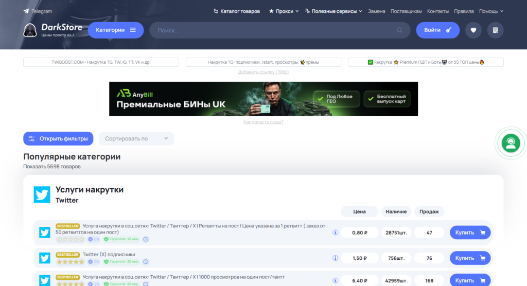Click the Услуги накрутки heading

(x=90, y=189)
